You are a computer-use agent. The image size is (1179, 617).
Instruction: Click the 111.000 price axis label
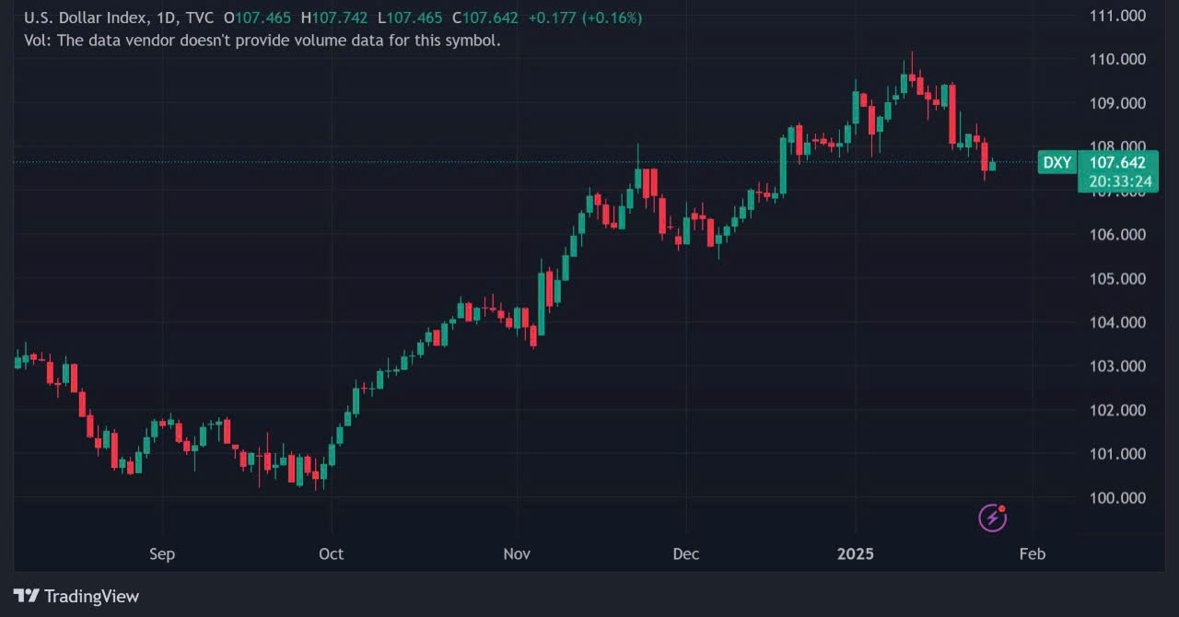(x=1117, y=15)
